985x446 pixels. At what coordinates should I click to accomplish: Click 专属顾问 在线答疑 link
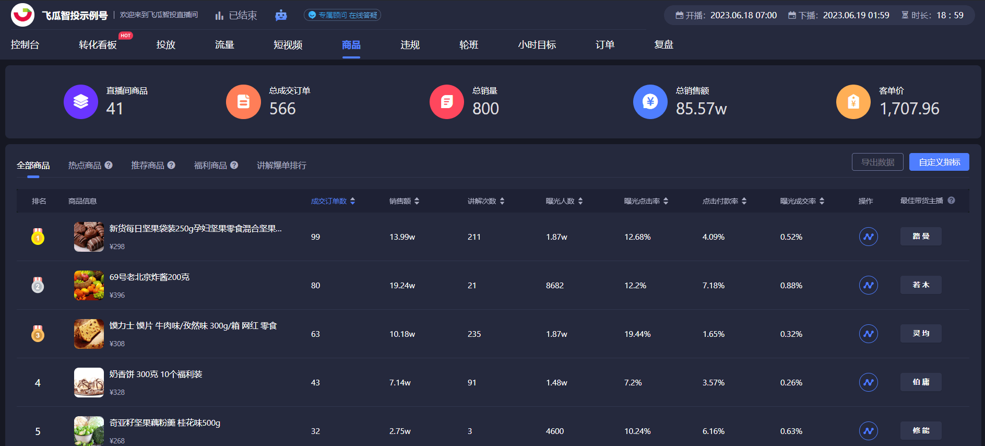point(342,15)
